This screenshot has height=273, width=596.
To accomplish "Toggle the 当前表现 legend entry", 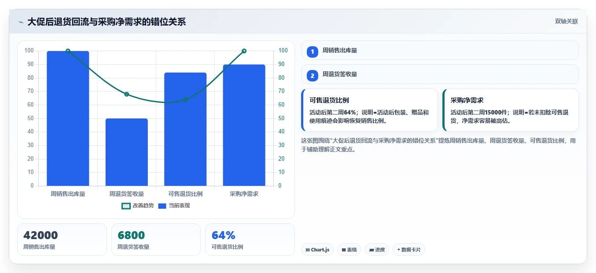I will click(x=174, y=206).
